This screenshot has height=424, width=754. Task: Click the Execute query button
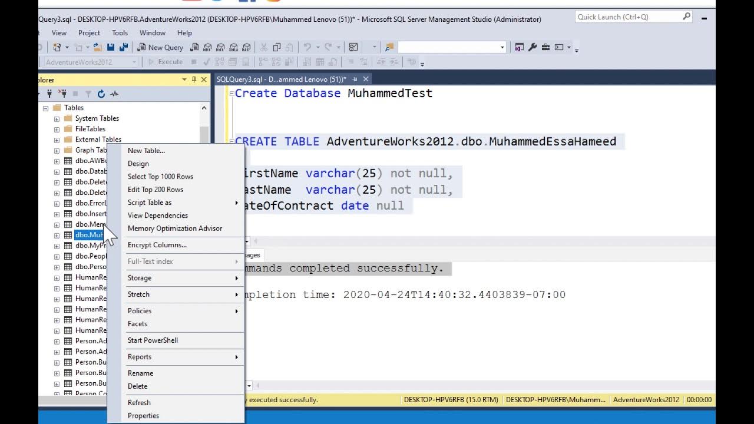[165, 62]
